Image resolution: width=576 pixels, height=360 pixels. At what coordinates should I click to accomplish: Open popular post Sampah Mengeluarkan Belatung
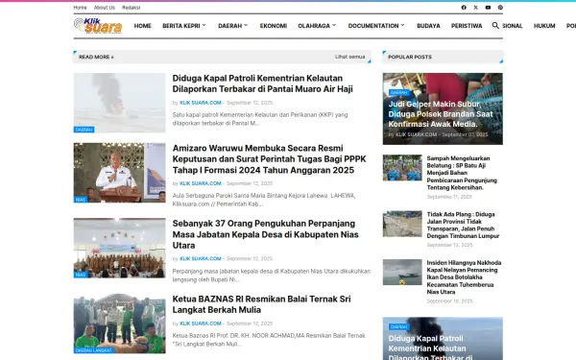click(462, 173)
